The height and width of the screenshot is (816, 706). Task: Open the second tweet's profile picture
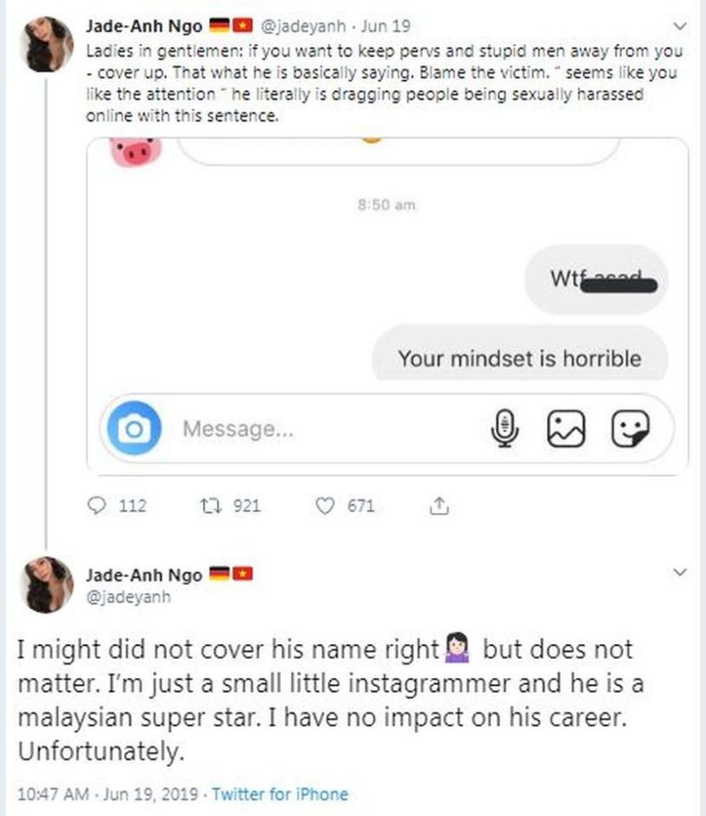point(49,584)
